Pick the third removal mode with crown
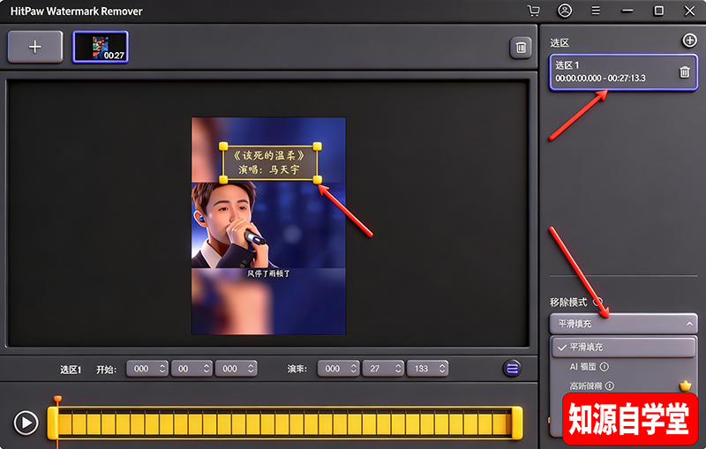Screen dimensions: 706x449 [586, 385]
